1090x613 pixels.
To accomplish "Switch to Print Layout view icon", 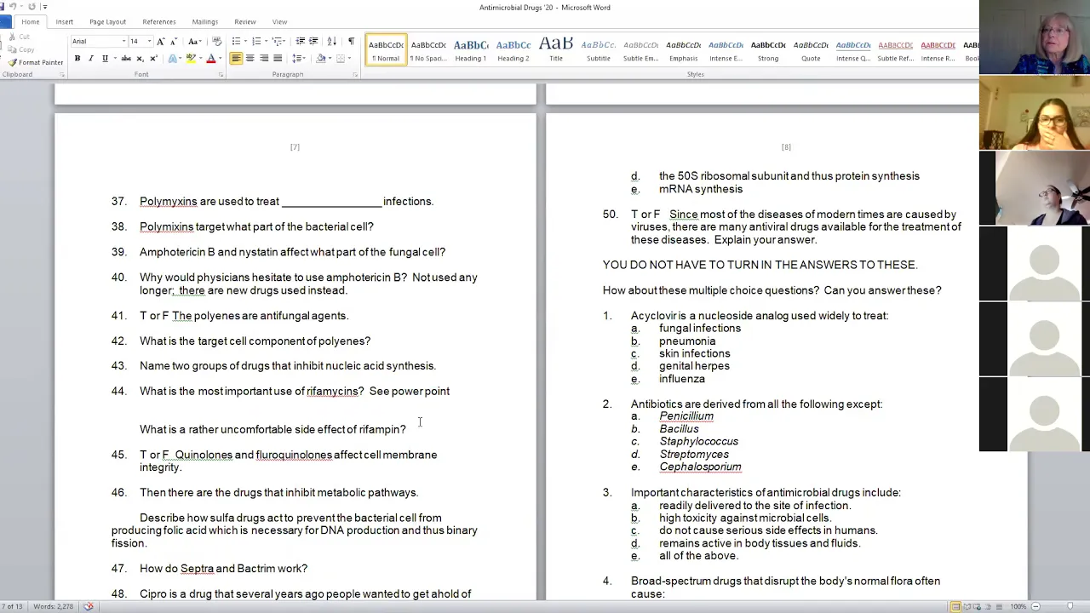I will point(955,606).
